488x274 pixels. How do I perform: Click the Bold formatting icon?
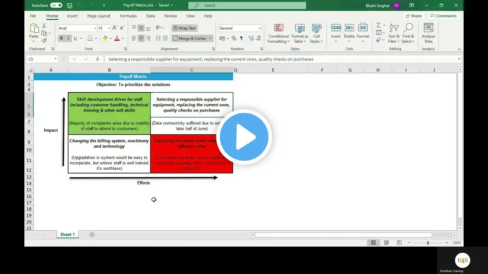coord(61,38)
